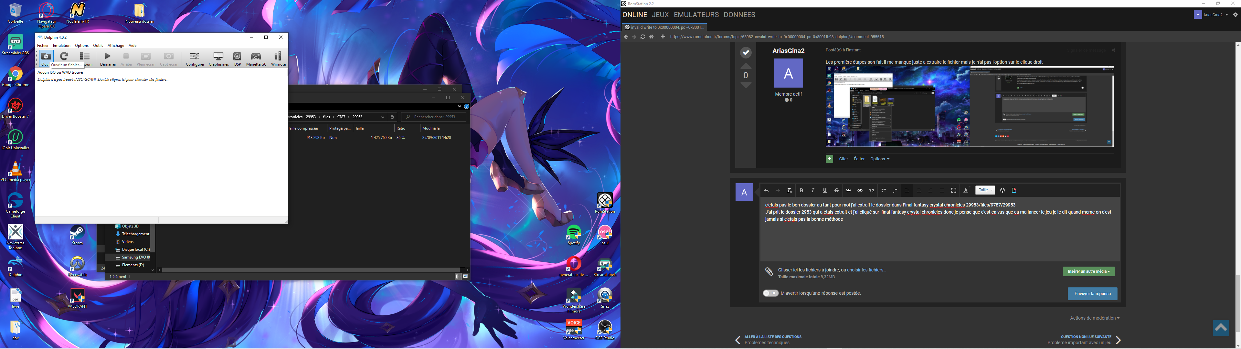The height and width of the screenshot is (349, 1241).
Task: Expand the ribbon chevron in explorer window
Action: (460, 107)
